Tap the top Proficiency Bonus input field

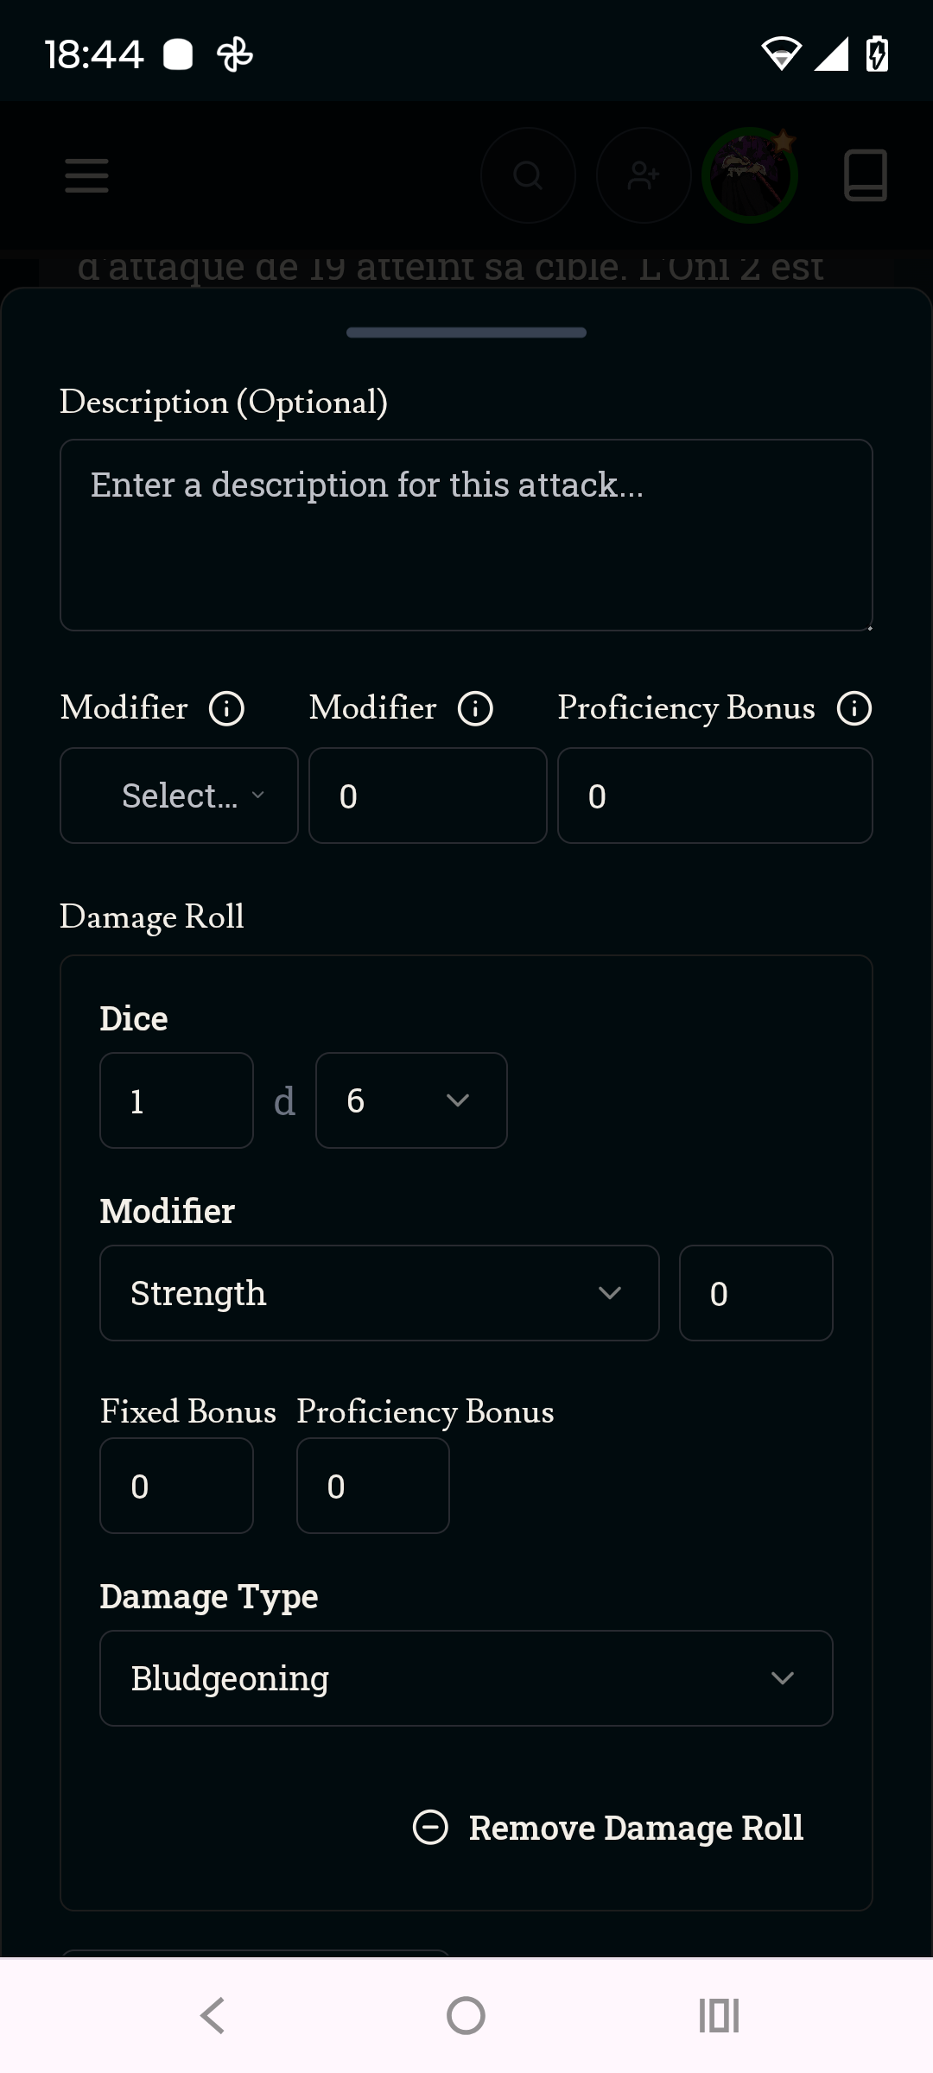click(x=715, y=796)
